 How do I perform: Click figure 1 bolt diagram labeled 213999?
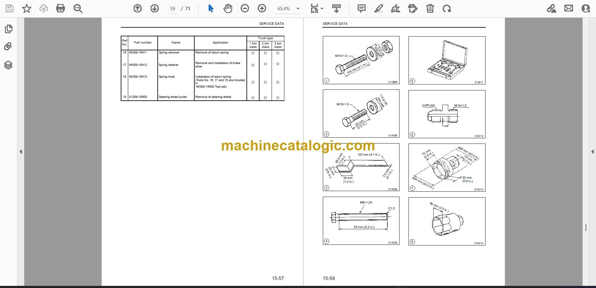pos(361,60)
